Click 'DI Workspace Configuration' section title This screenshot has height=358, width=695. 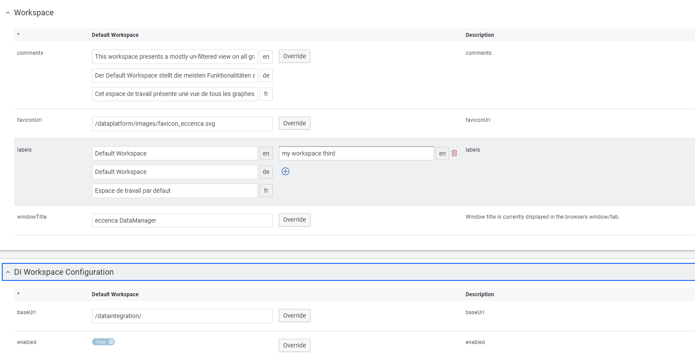[64, 272]
